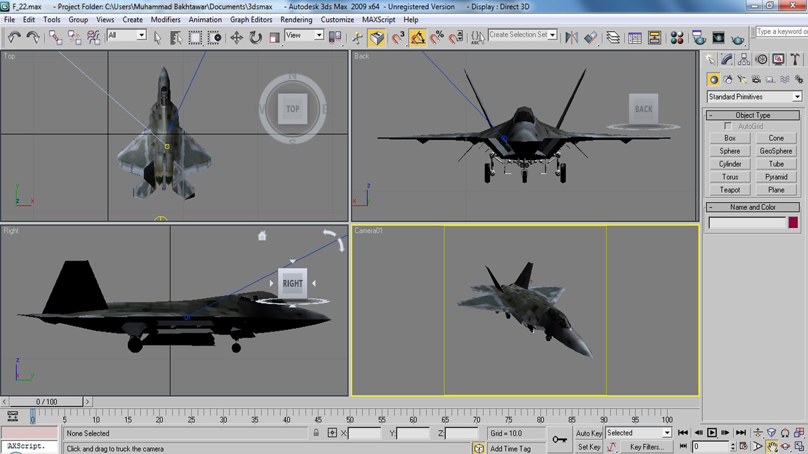The height and width of the screenshot is (454, 808).
Task: Open the Modify panel tab
Action: 727,59
